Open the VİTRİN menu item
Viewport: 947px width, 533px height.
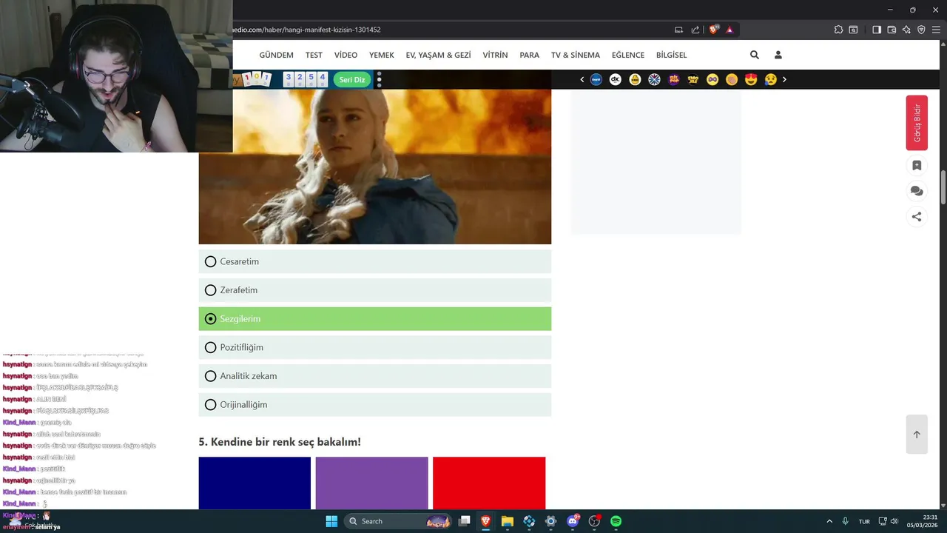coord(495,55)
